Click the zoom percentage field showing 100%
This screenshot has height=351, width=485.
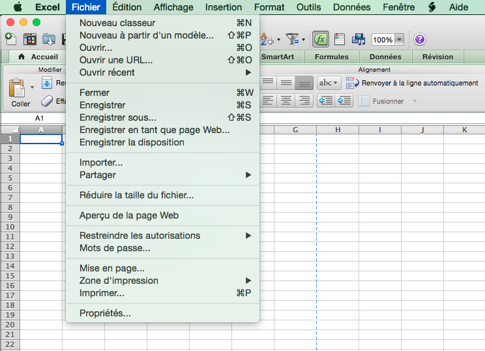pyautogui.click(x=383, y=40)
